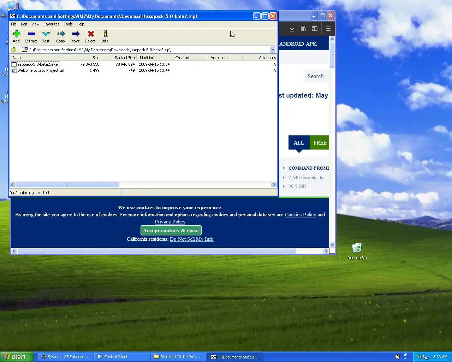Open the Privacy Policy link
452x362 pixels.
tap(170, 222)
